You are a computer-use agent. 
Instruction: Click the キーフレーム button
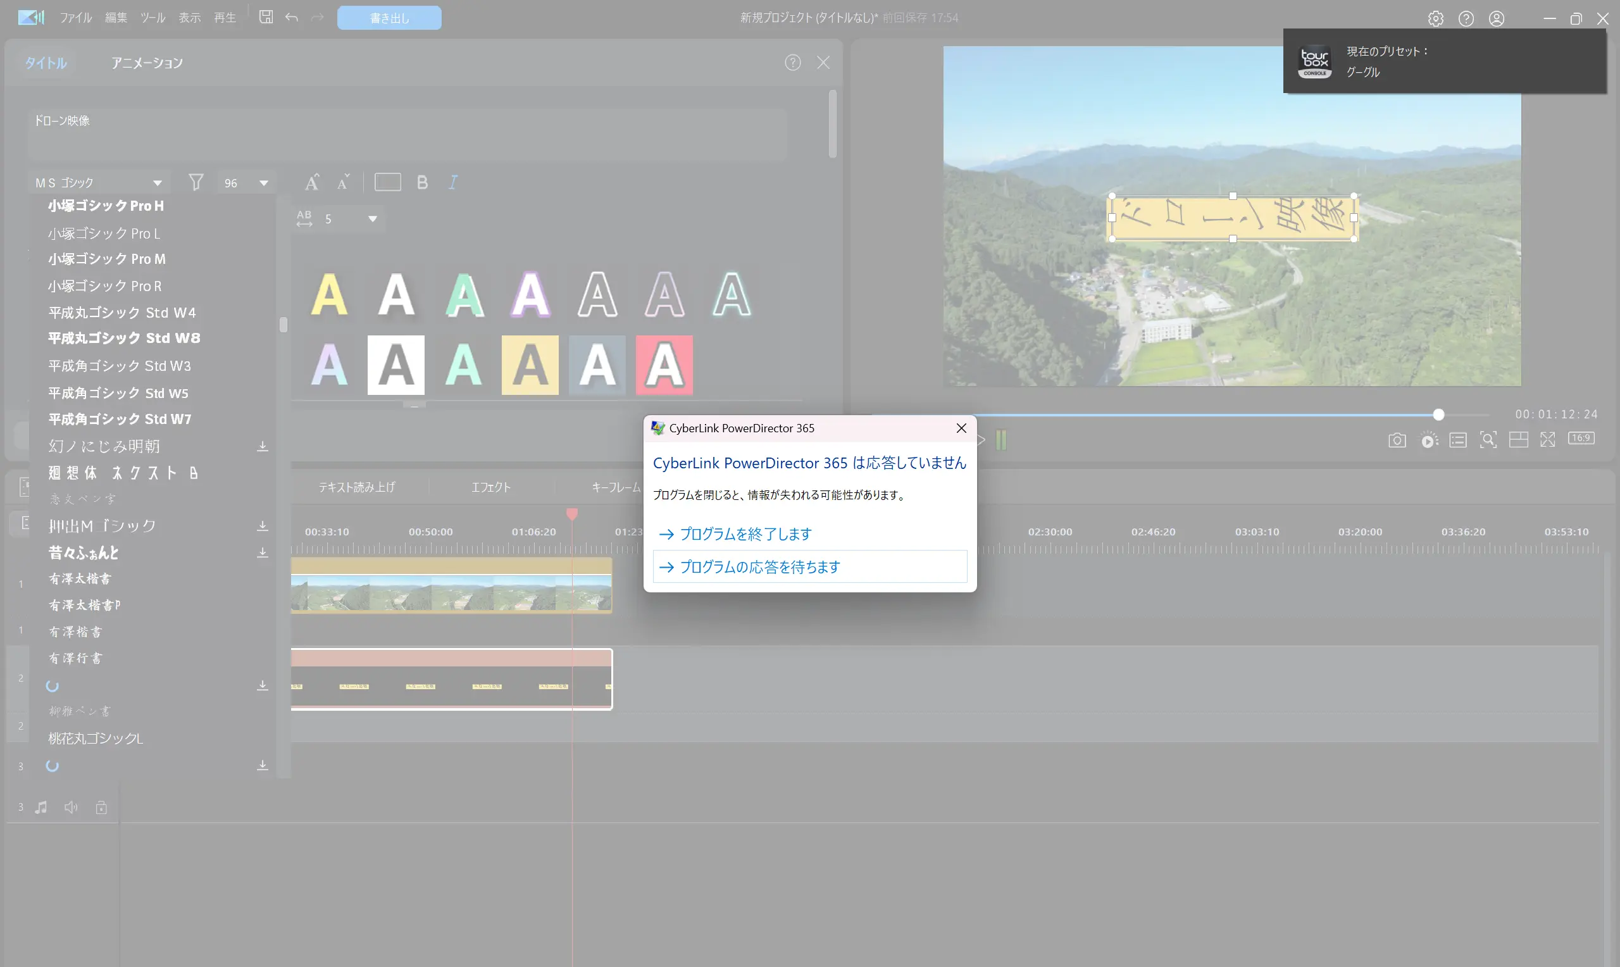[x=616, y=487]
